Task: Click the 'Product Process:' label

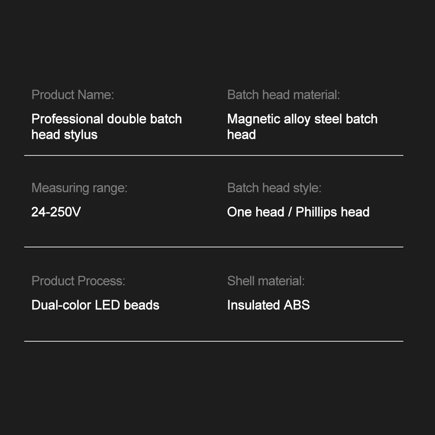Action: click(78, 281)
